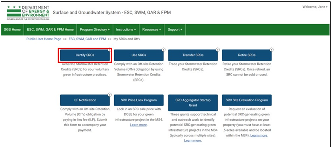Click the help icon on Transfer SRCs
332x148 pixels.
(218, 50)
